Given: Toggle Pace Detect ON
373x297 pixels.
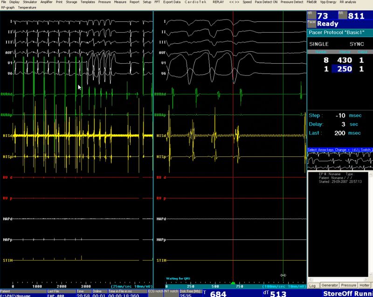Looking at the screenshot, I should [x=266, y=2].
